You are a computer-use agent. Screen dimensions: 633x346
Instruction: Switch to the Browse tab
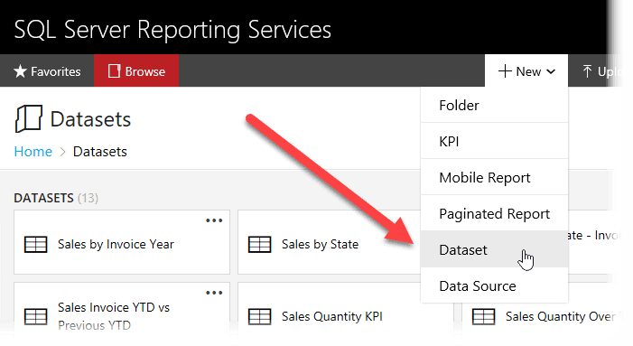136,71
